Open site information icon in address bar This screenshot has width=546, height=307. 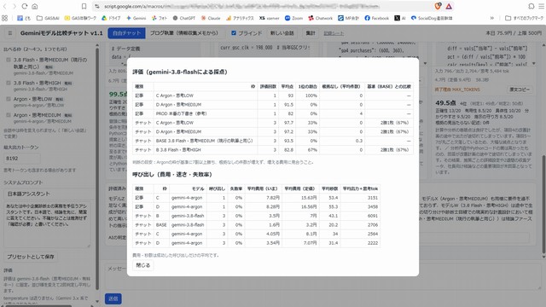(x=97, y=6)
